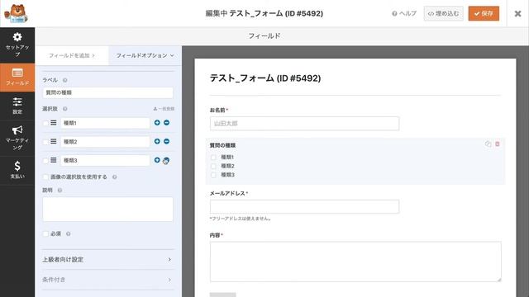
Task: Click help icon next to 画像の選択肢を使用する
Action: coord(115,177)
